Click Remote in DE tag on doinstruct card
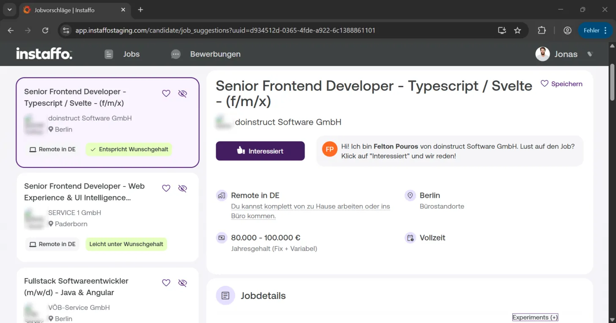Image resolution: width=616 pixels, height=323 pixels. click(52, 149)
